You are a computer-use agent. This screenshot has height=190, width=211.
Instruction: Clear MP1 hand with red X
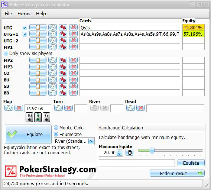pos(73,47)
